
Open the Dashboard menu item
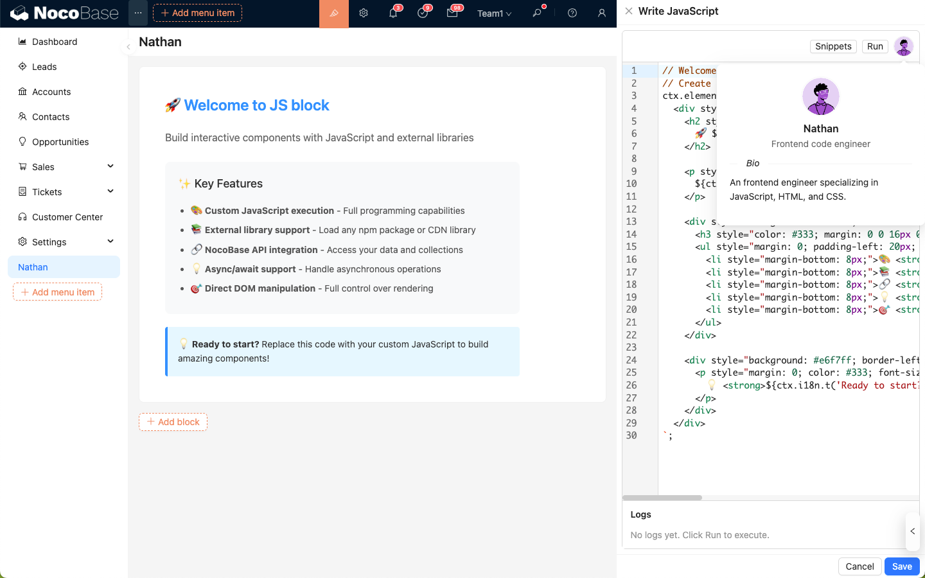point(55,42)
